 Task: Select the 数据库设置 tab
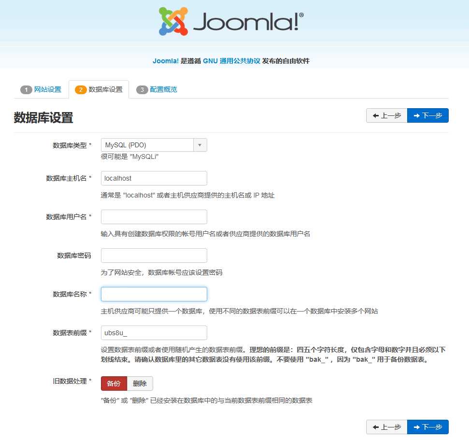coord(99,89)
